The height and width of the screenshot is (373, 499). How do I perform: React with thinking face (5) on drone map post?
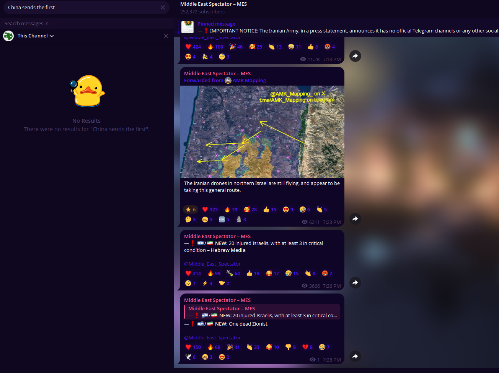point(191,220)
